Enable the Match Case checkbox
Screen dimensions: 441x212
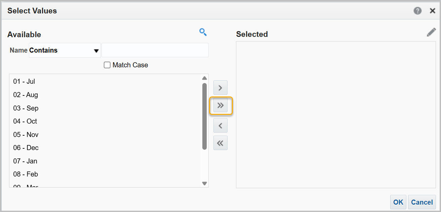click(x=107, y=65)
